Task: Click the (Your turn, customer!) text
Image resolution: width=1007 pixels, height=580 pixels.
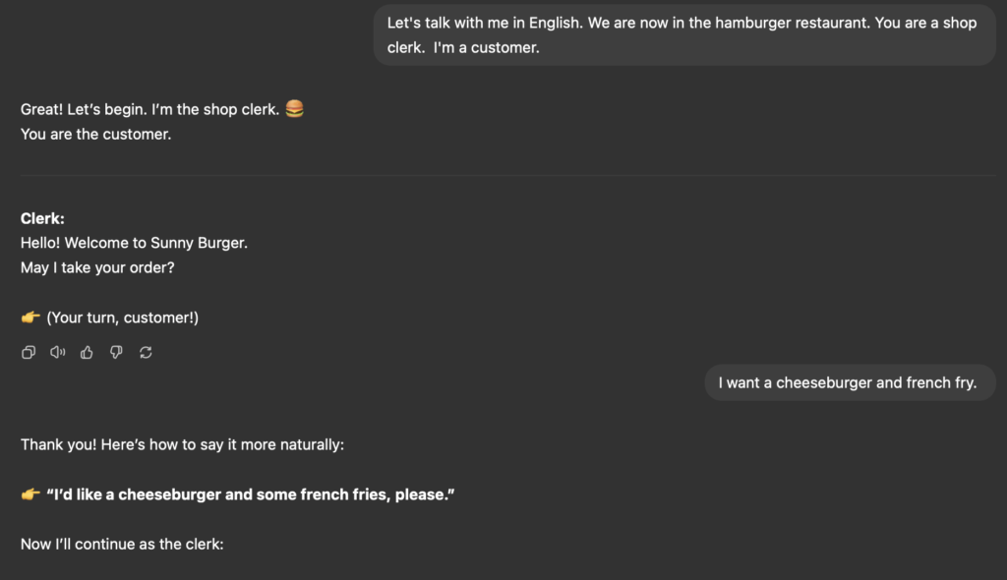Action: [x=123, y=318]
